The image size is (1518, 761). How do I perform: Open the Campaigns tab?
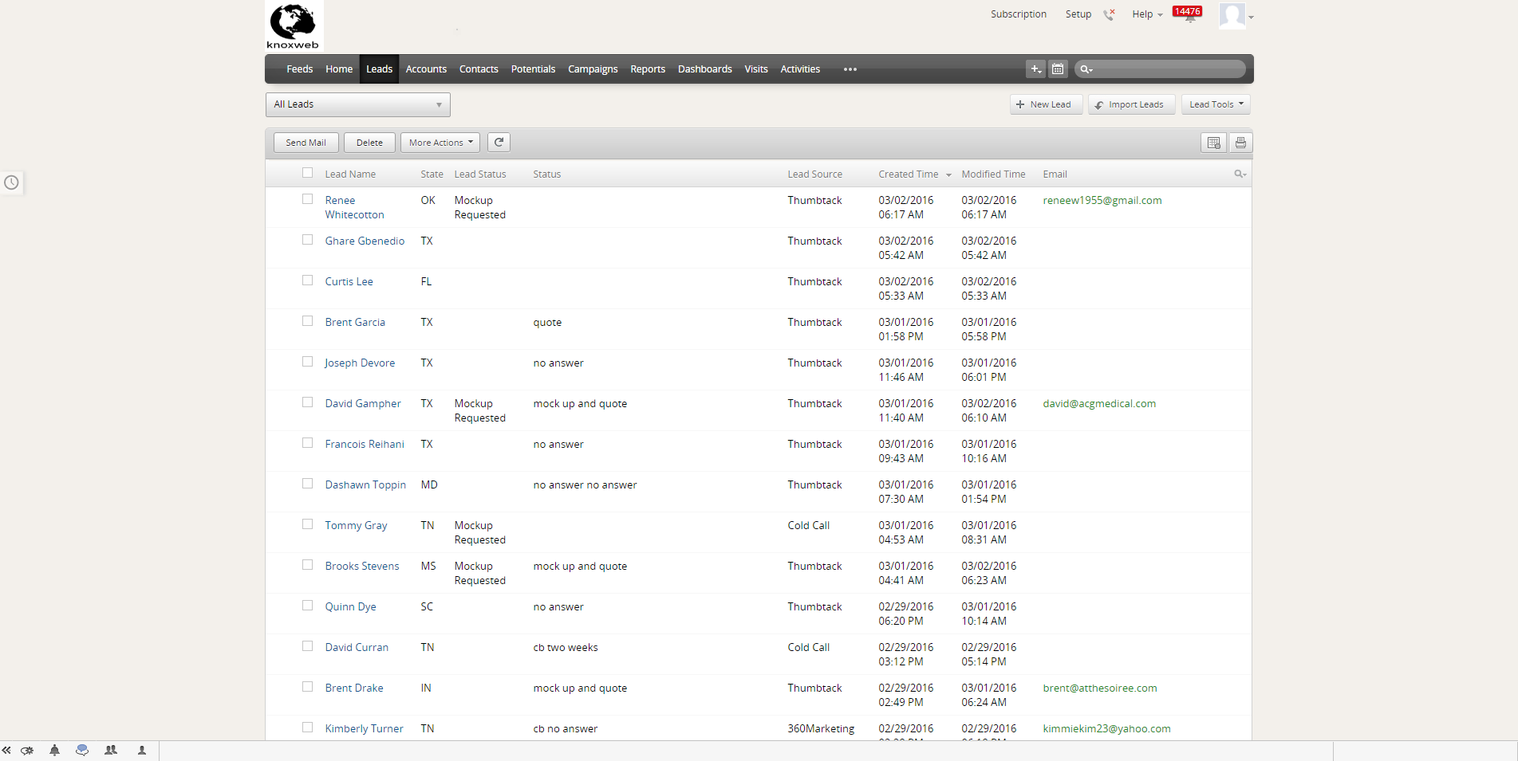click(x=593, y=69)
